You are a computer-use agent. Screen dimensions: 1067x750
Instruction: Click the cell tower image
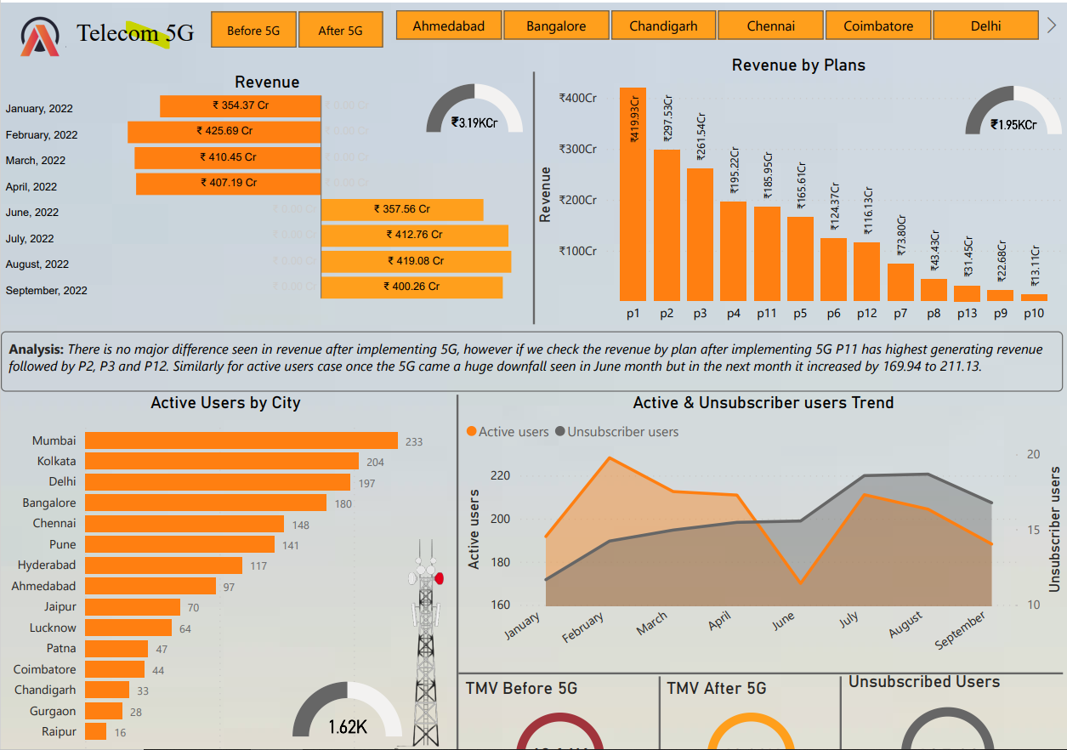(426, 638)
